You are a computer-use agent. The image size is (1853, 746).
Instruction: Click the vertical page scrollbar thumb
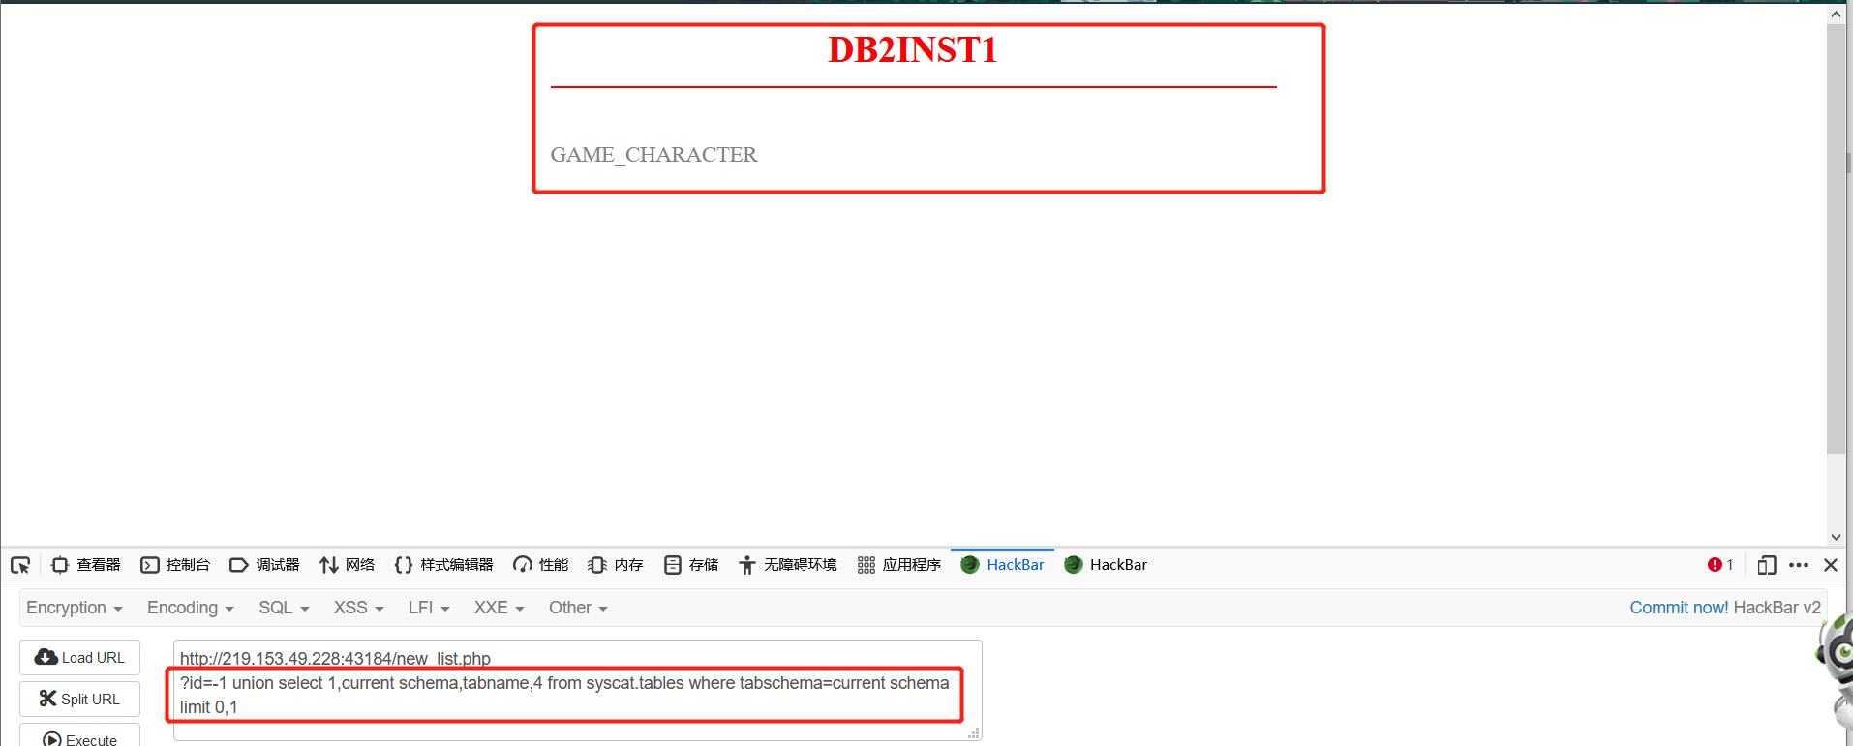tap(1836, 239)
